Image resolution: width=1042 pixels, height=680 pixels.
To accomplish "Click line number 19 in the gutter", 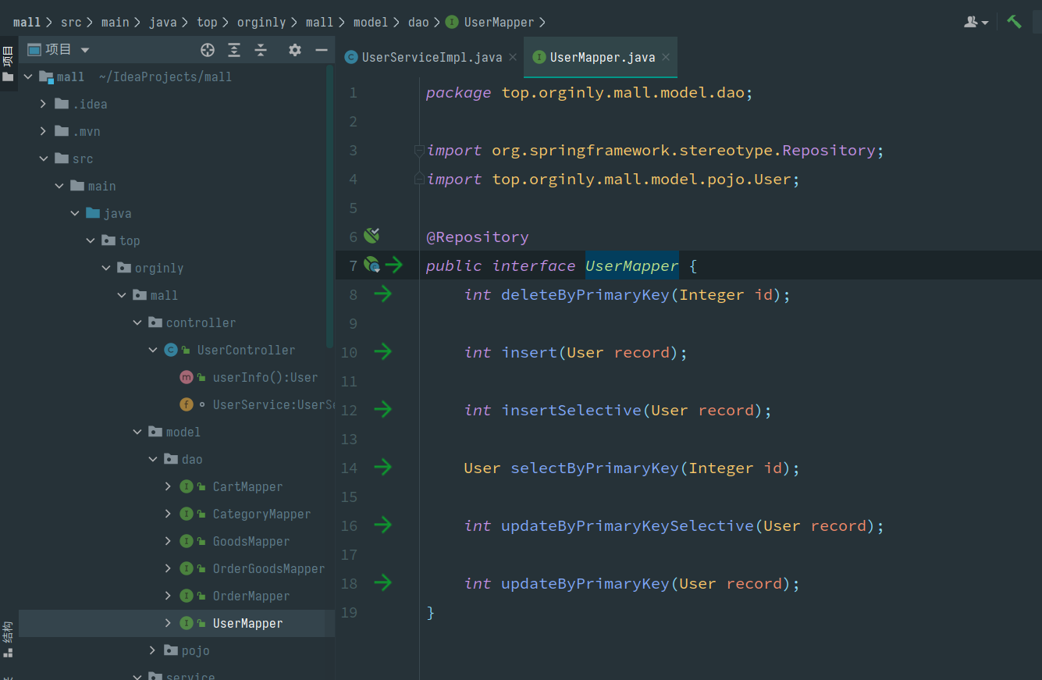I will click(349, 612).
